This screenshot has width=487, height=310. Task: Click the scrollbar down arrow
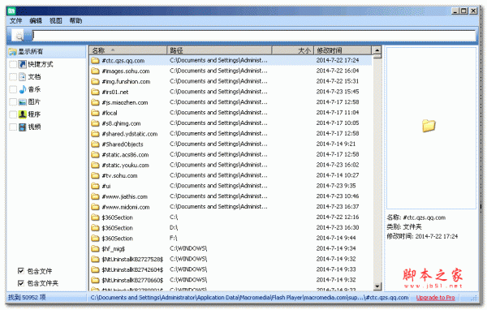pos(377,286)
